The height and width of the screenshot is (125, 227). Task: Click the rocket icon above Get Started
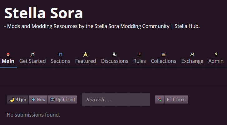[x=32, y=54]
